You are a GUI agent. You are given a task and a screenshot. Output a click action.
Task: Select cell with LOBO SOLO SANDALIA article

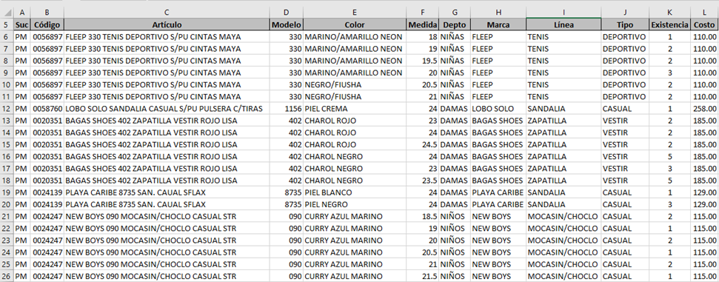[167, 109]
